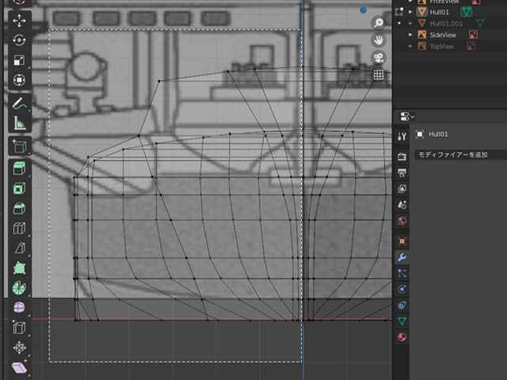Screen dimensions: 507x380
Task: Select the Move tool
Action: pos(19,21)
